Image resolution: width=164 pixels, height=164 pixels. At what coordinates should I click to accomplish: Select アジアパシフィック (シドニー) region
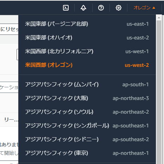[87, 139]
